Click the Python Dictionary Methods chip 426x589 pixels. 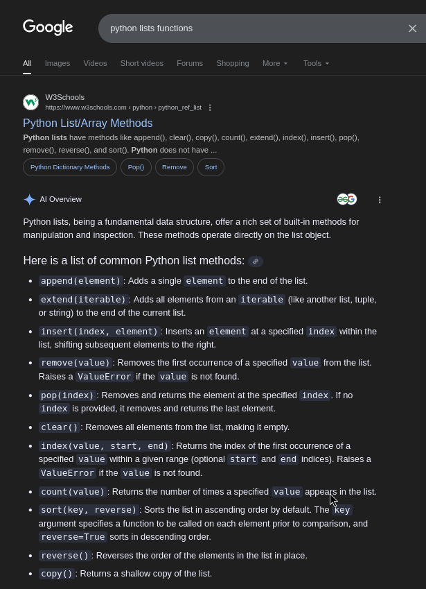pyautogui.click(x=70, y=167)
